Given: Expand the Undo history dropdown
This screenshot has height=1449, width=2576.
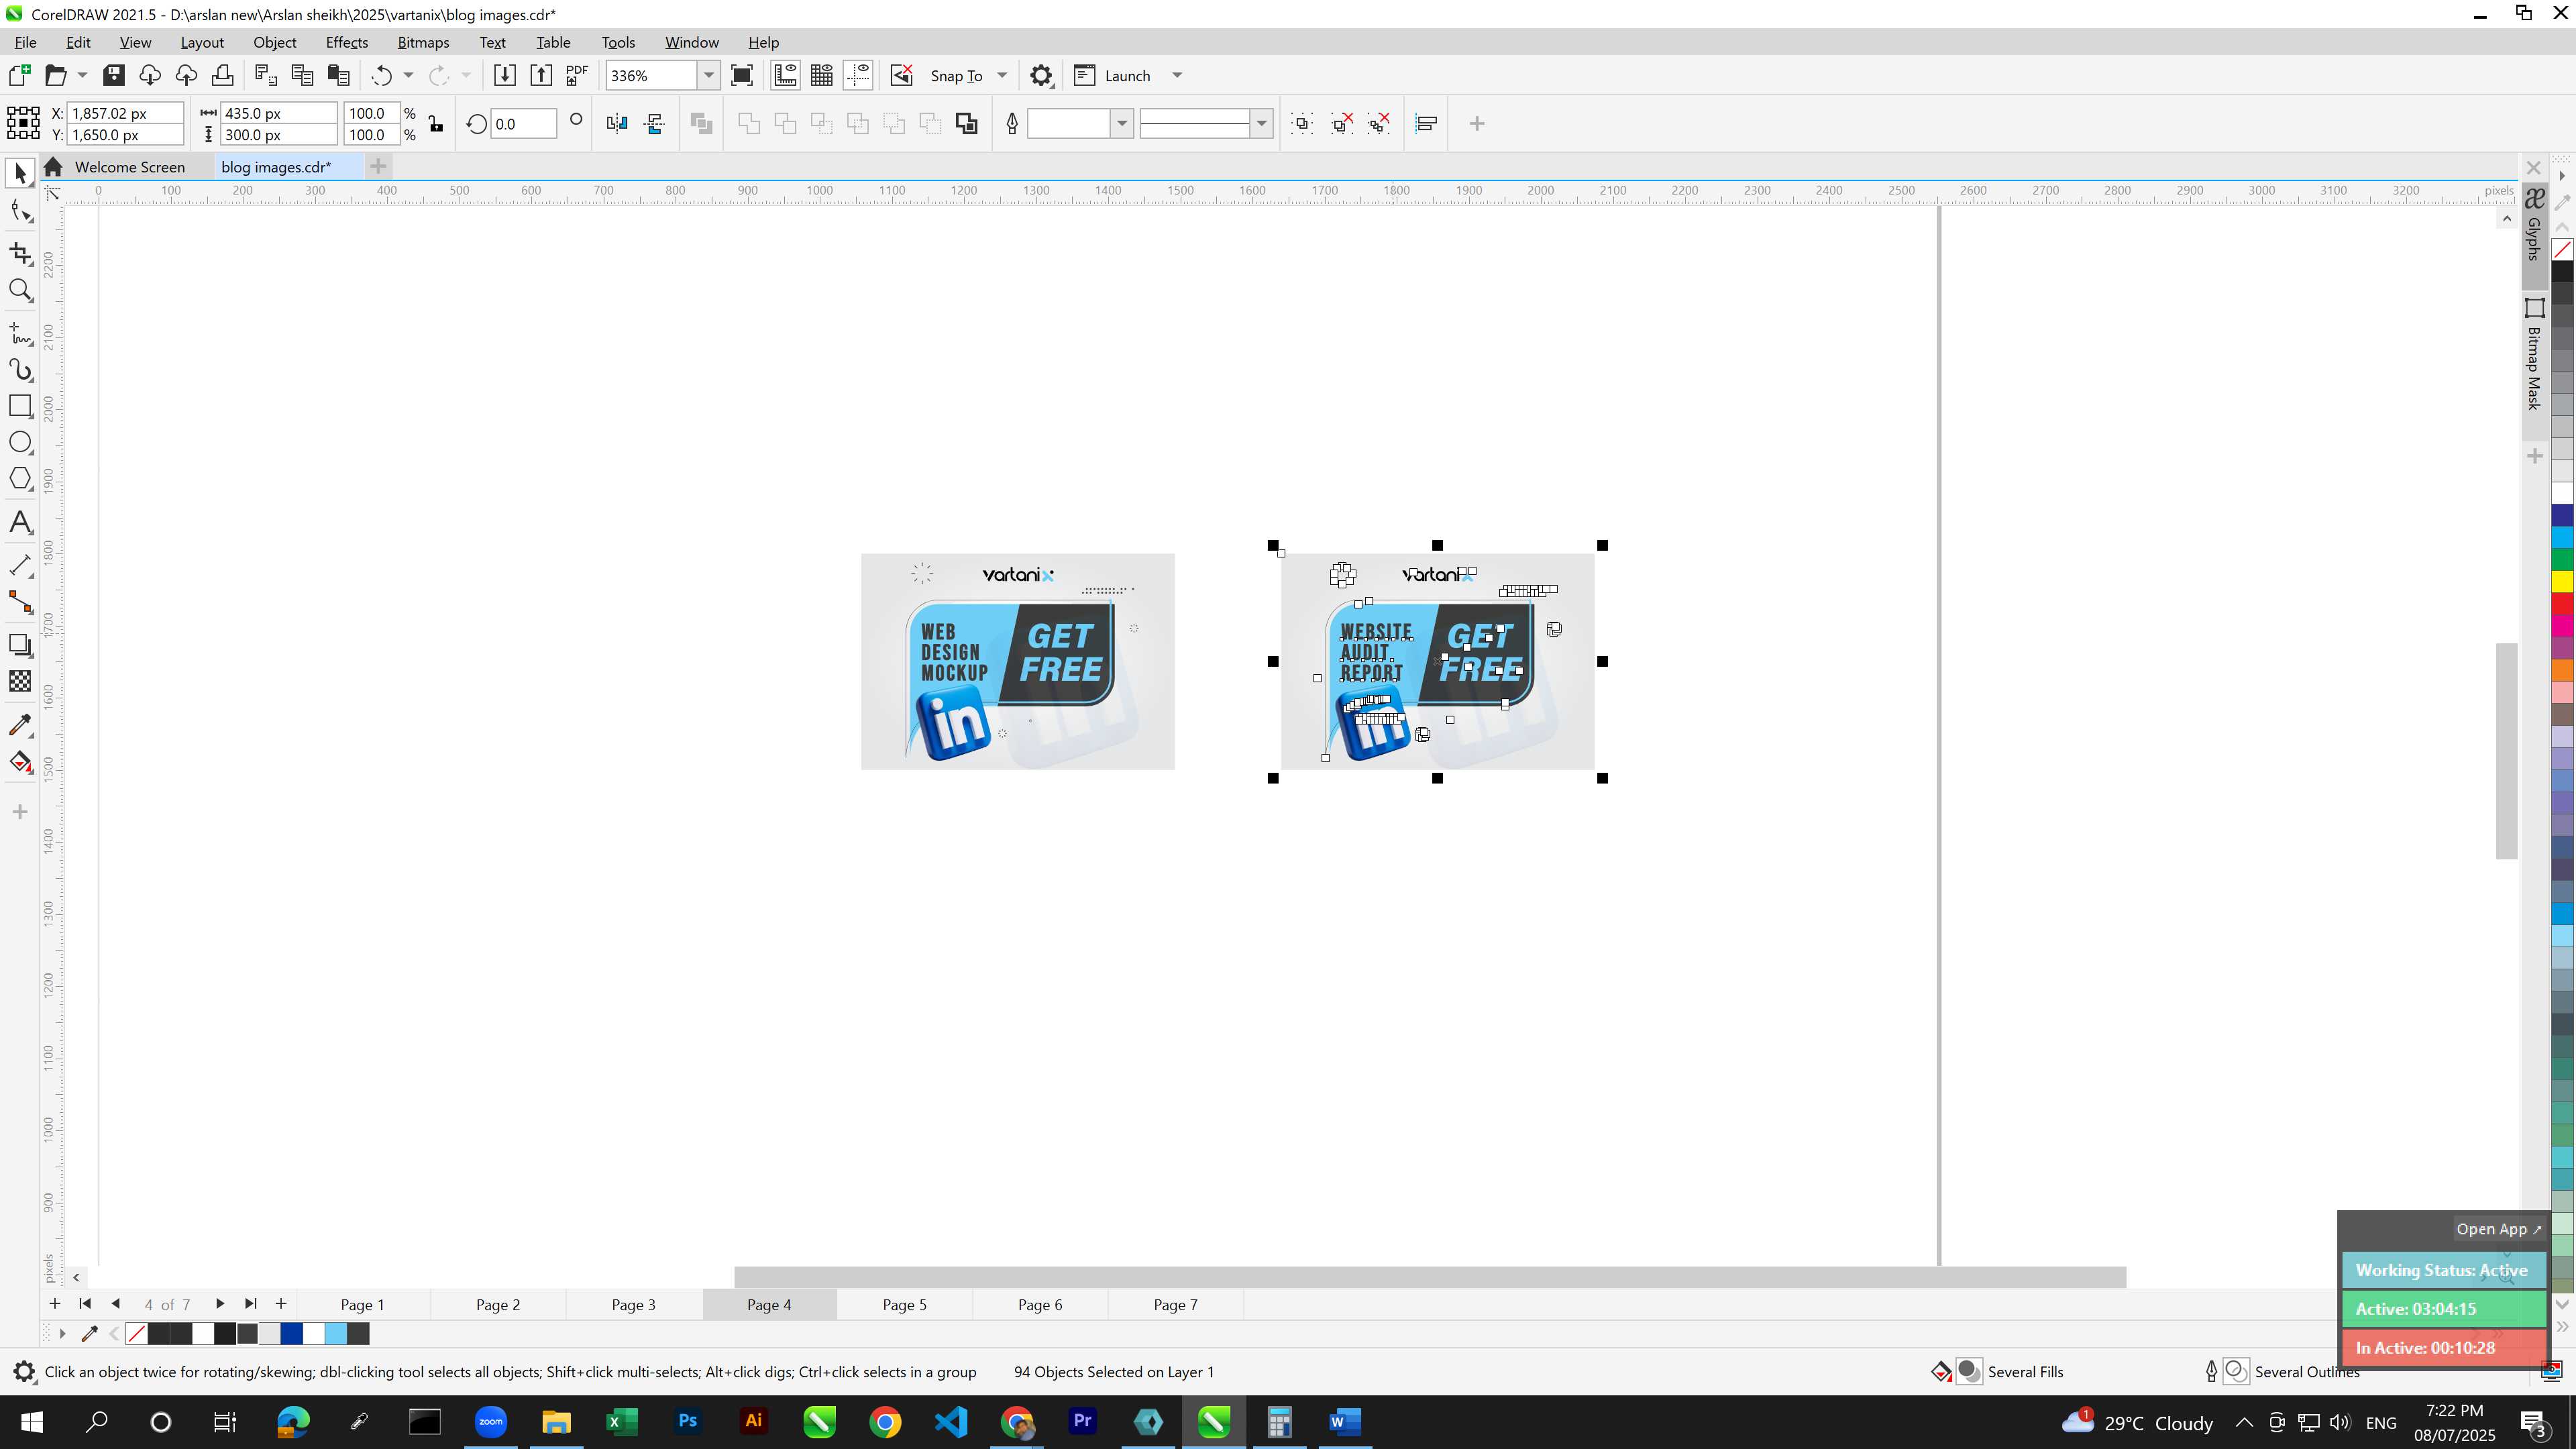Looking at the screenshot, I should (408, 76).
